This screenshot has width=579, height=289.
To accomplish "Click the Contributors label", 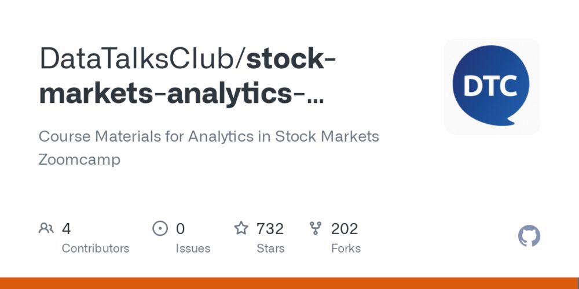I will coord(96,249).
